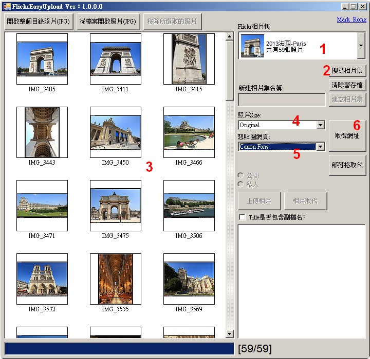
Task: Click the 取得網址 button
Action: [x=347, y=136]
